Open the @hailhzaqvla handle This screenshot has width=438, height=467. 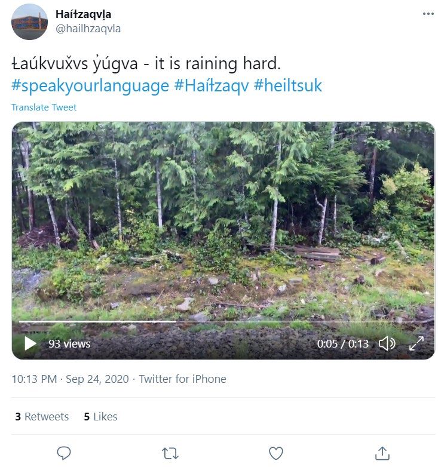coord(88,29)
